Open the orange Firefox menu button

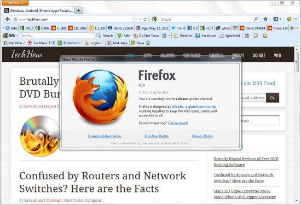[x=15, y=3]
